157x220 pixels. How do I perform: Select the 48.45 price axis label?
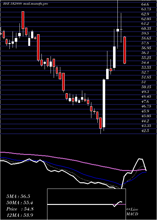coord(146,96)
